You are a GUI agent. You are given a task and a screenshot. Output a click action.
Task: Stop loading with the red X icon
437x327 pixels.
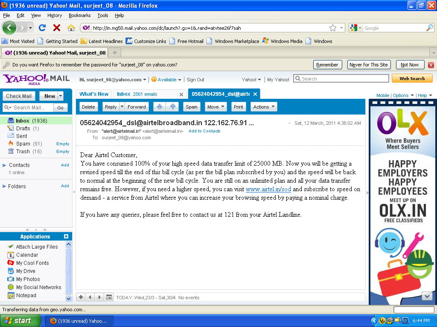tap(57, 28)
